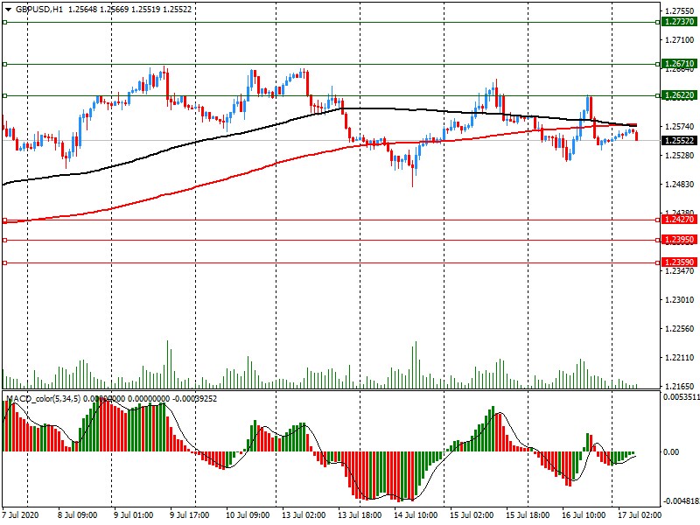Click the 1.22110 price scale value
The image size is (700, 525).
click(x=679, y=358)
